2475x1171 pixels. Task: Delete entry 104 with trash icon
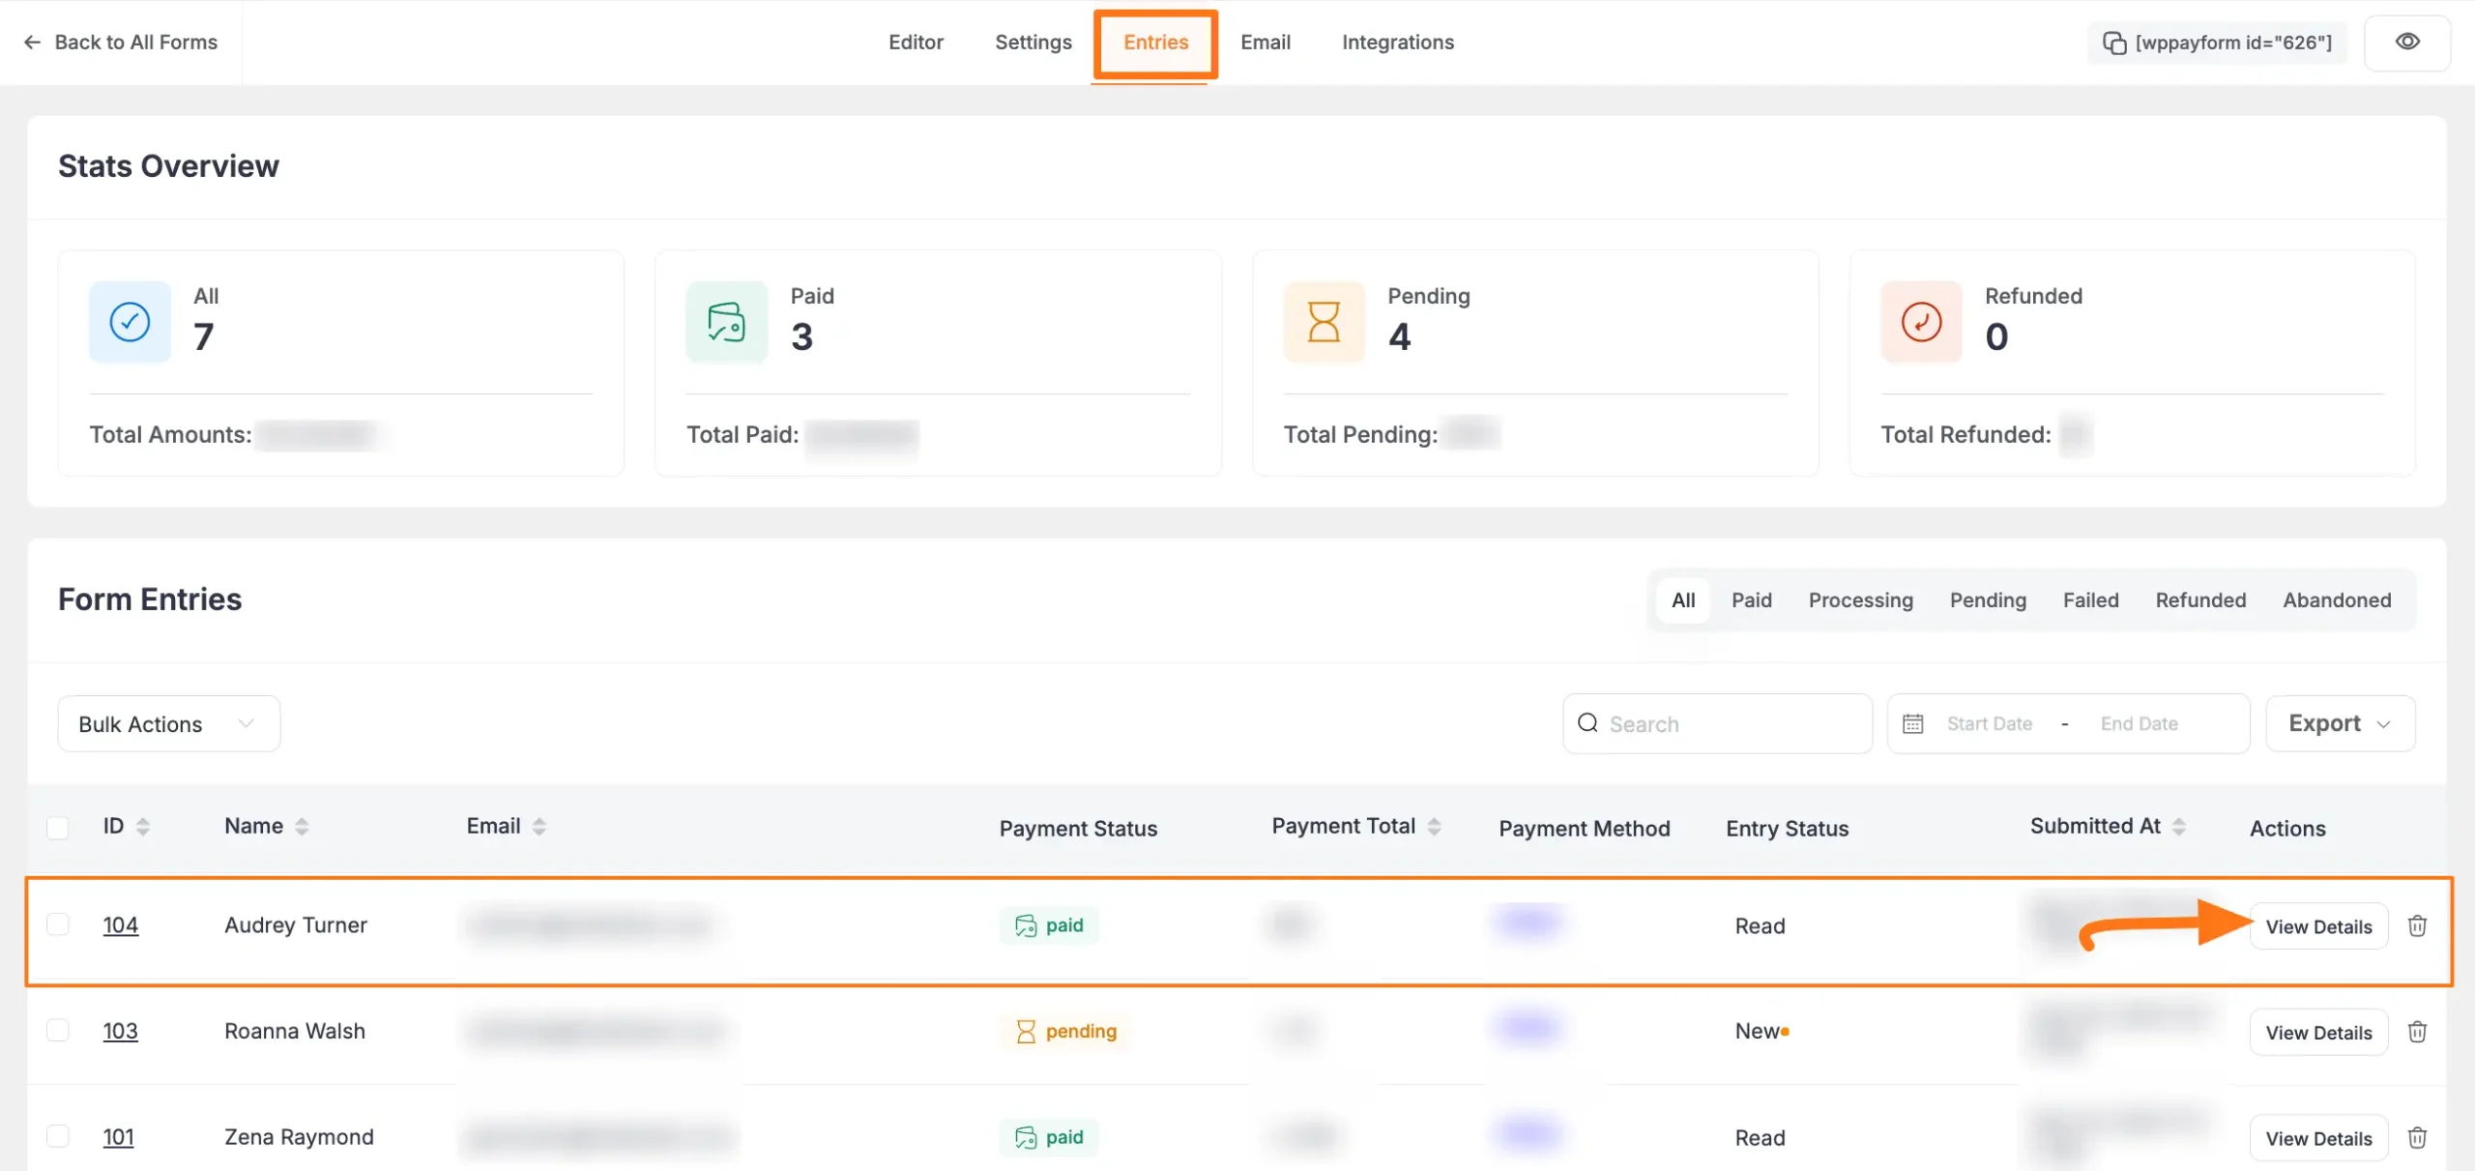click(x=2417, y=925)
